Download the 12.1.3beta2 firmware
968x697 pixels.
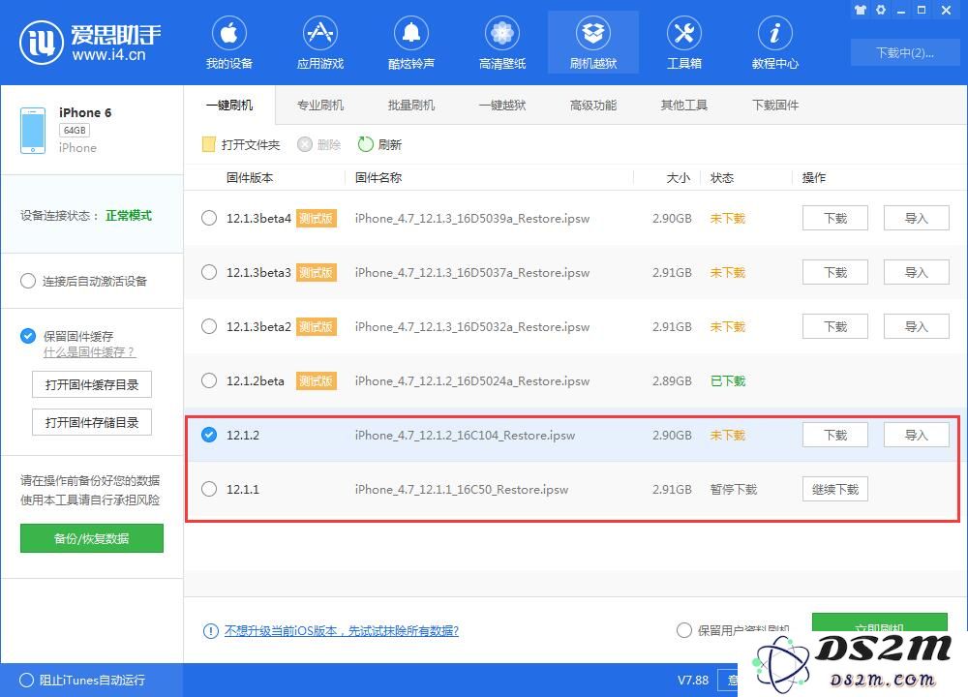click(835, 326)
